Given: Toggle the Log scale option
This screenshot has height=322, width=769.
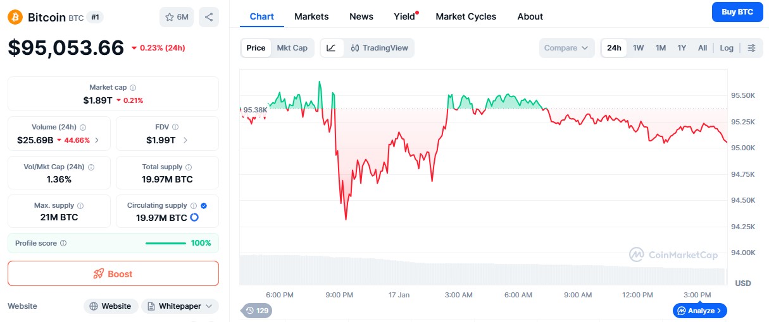Looking at the screenshot, I should 727,48.
